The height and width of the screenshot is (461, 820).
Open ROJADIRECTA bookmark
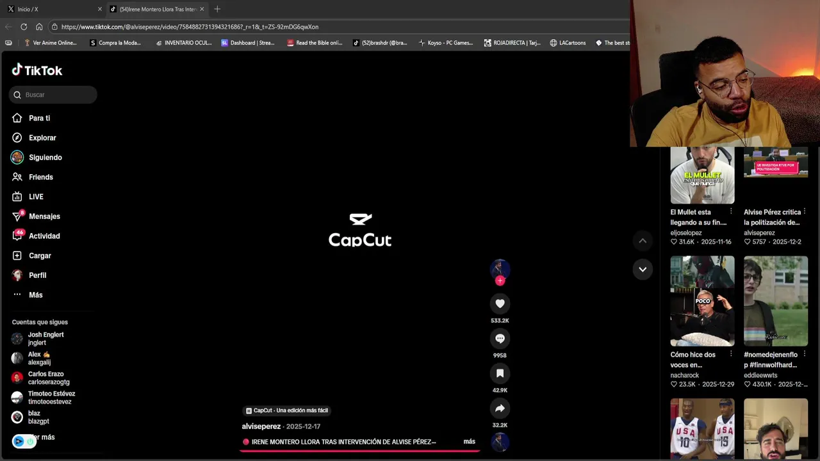pyautogui.click(x=512, y=43)
